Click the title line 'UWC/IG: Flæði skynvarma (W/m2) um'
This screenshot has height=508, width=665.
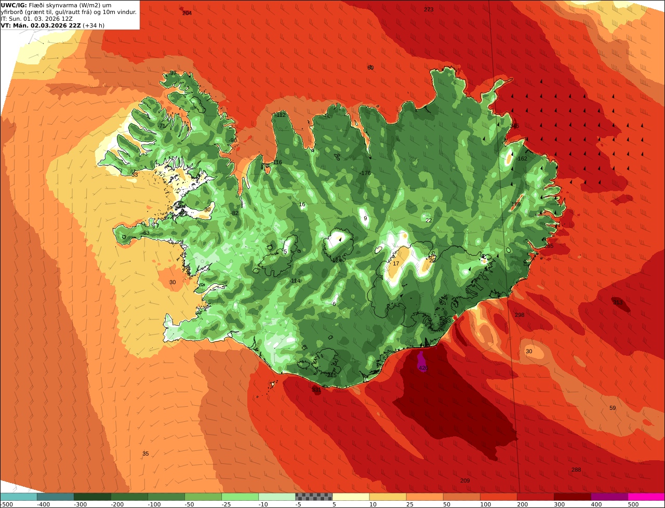(56, 5)
